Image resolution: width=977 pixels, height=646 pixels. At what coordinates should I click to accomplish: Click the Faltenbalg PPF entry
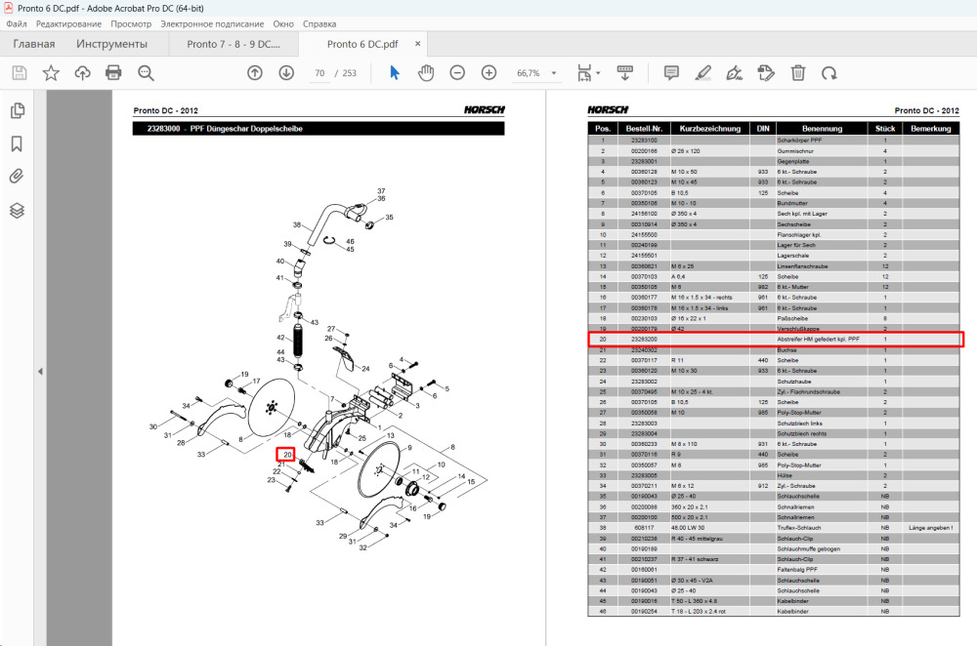(x=796, y=570)
